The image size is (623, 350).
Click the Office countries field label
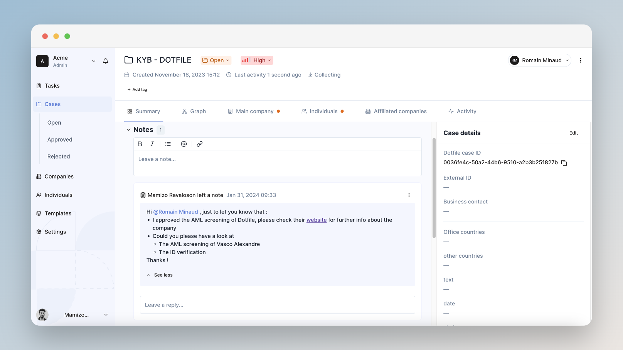464,232
